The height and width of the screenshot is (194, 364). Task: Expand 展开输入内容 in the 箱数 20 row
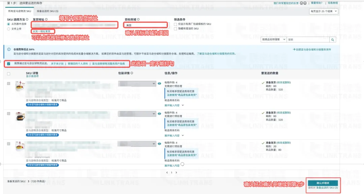coord(174,166)
